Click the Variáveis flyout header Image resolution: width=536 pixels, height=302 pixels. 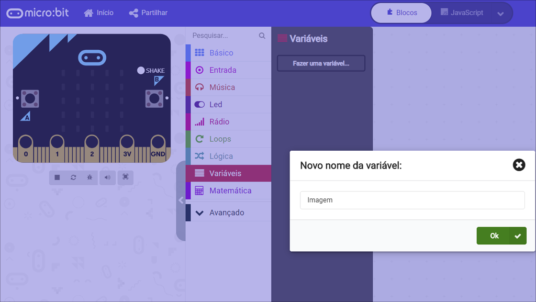tap(303, 39)
